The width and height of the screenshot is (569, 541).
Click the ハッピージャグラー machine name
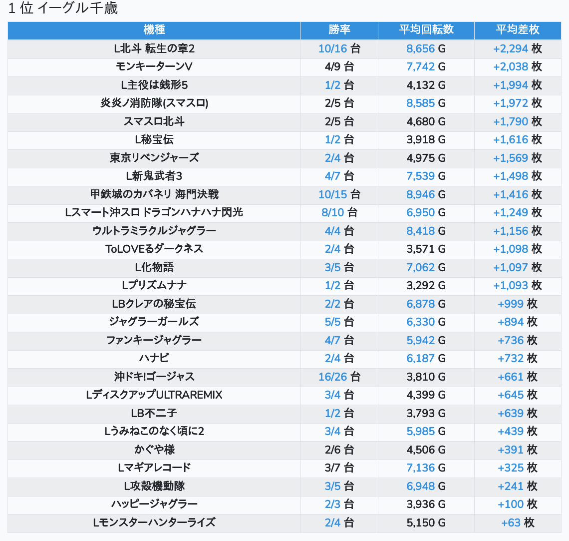coord(154,504)
